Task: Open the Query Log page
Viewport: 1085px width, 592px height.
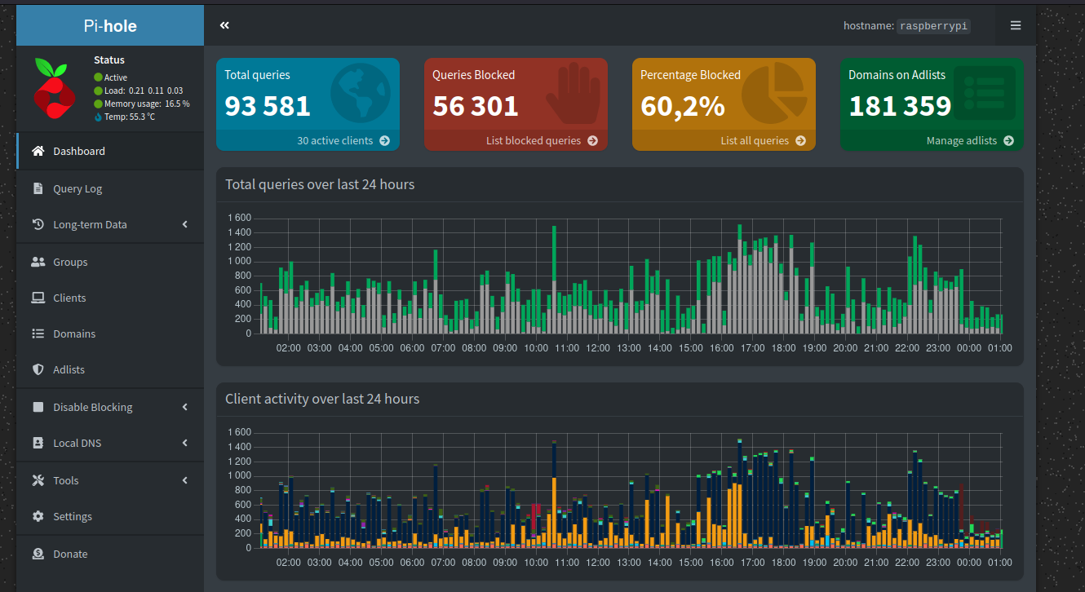Action: click(110, 188)
